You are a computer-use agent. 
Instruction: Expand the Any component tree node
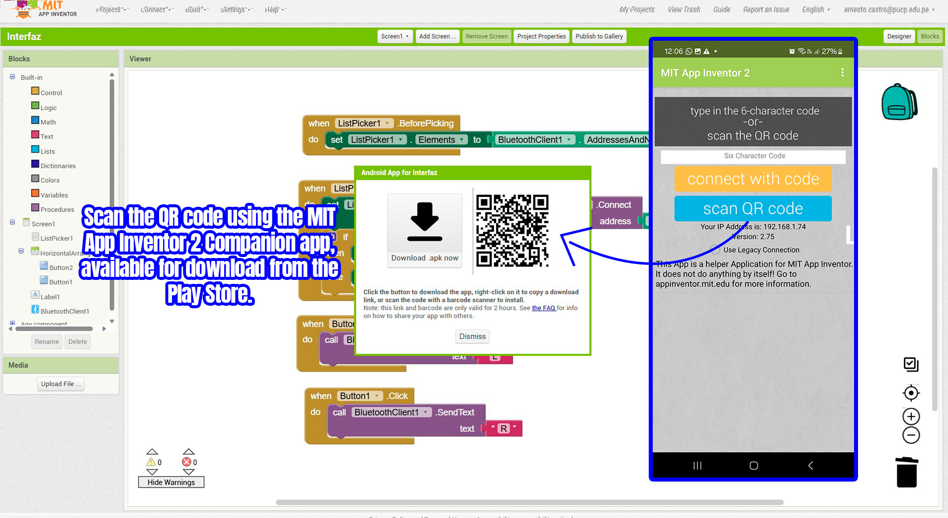(12, 323)
